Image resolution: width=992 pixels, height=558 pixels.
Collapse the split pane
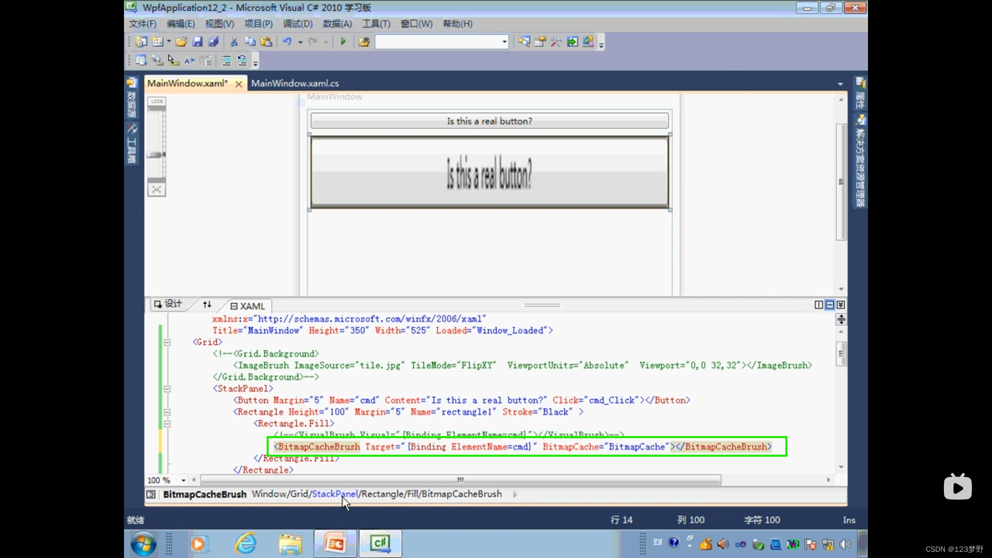point(841,305)
